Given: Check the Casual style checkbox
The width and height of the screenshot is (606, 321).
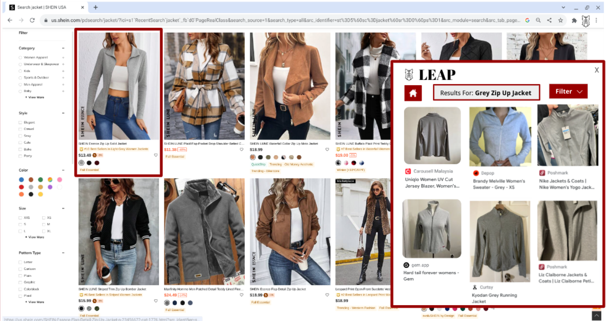Looking at the screenshot, I should point(20,129).
